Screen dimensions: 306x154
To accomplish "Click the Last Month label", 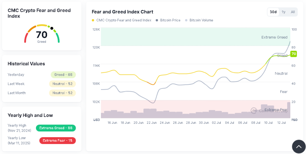I will tap(16, 93).
